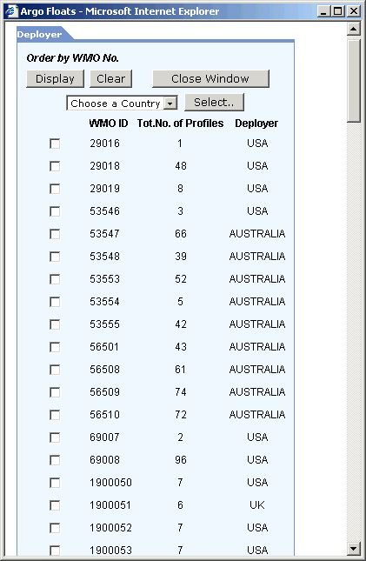Viewport: 366px width, 561px height.
Task: Click the vertical scrollbar thumb
Action: (x=354, y=81)
